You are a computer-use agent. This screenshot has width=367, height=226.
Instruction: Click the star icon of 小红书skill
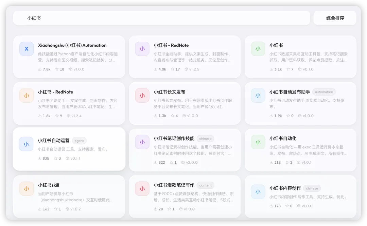coord(56,209)
